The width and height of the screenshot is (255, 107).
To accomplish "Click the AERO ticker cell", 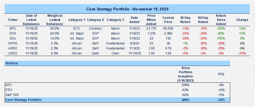I will point(13,48).
